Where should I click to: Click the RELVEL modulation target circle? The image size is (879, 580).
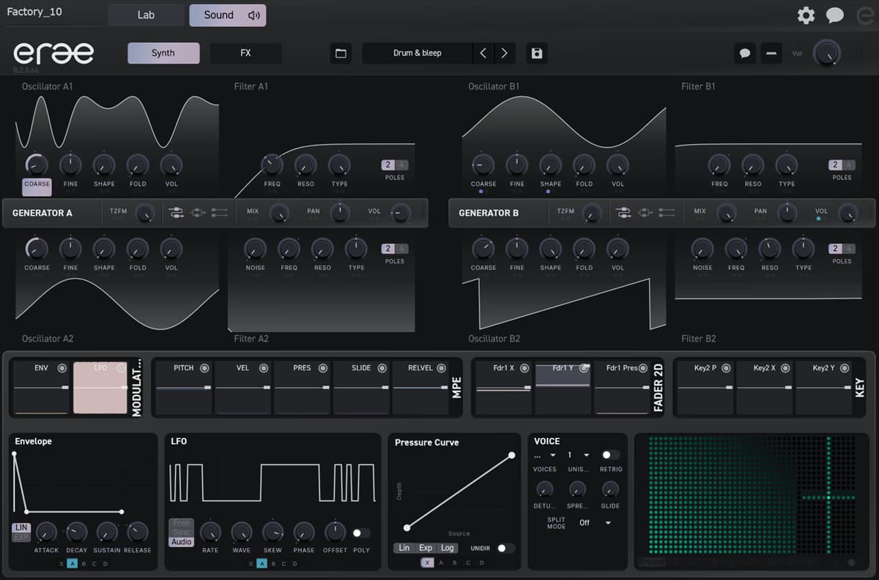pyautogui.click(x=442, y=368)
